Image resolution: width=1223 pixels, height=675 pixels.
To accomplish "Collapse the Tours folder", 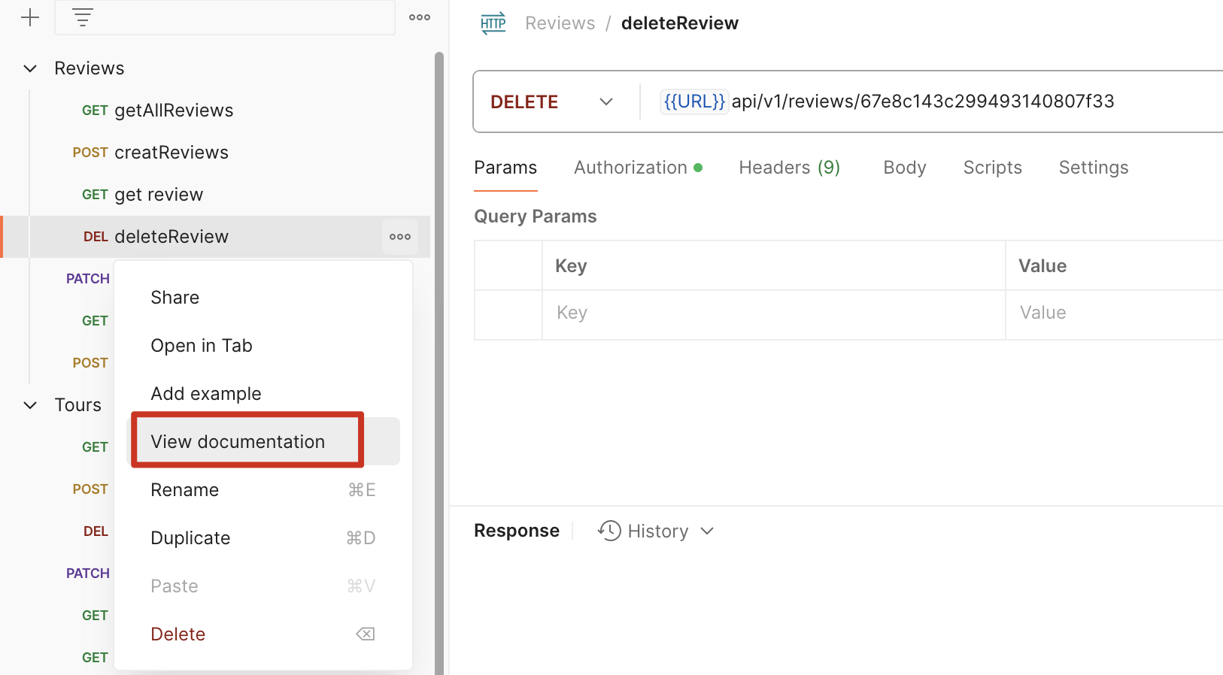I will coord(30,405).
